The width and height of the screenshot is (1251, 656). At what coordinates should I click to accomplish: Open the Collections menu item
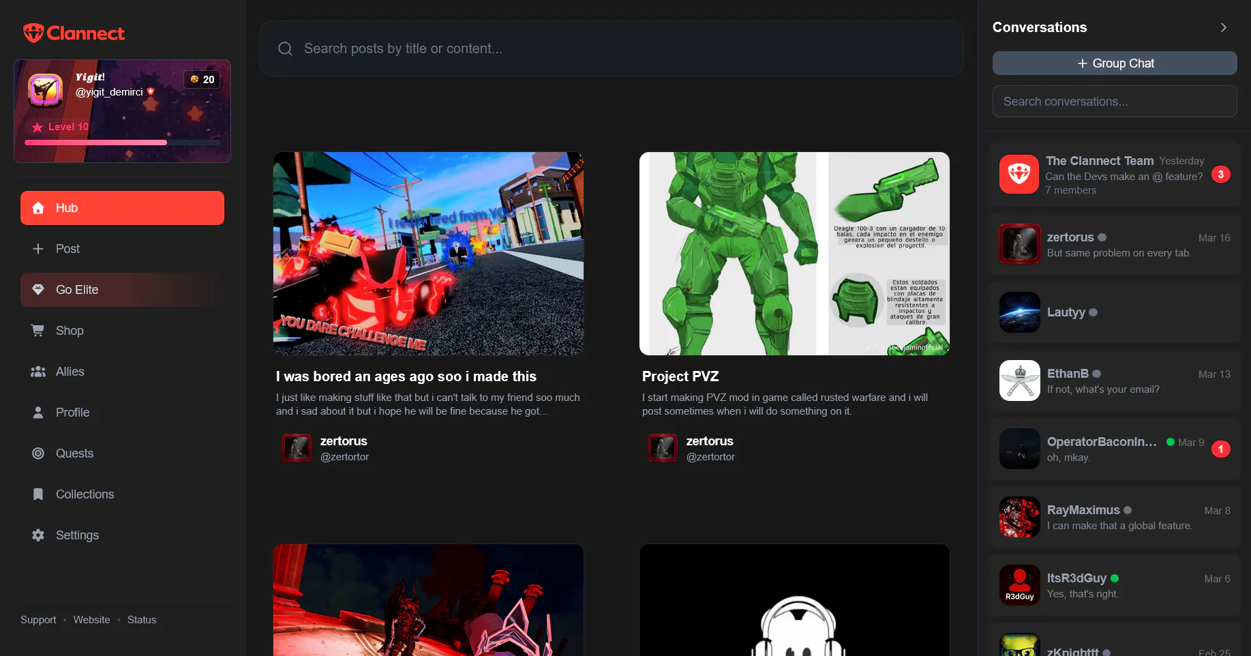[x=122, y=494]
